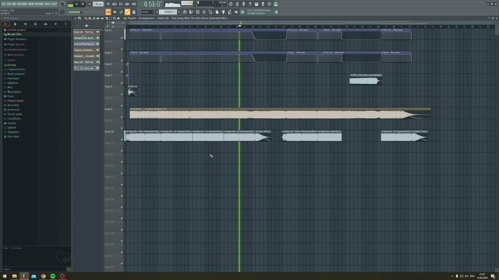Click the microphone recording icon at top

(243, 4)
